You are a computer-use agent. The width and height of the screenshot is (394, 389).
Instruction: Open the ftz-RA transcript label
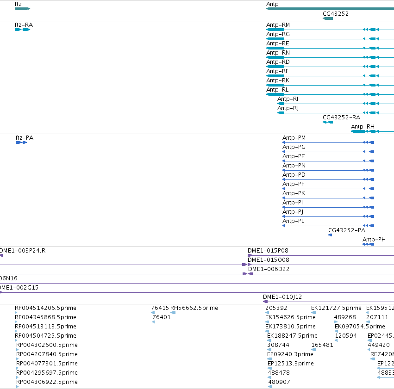coord(24,25)
